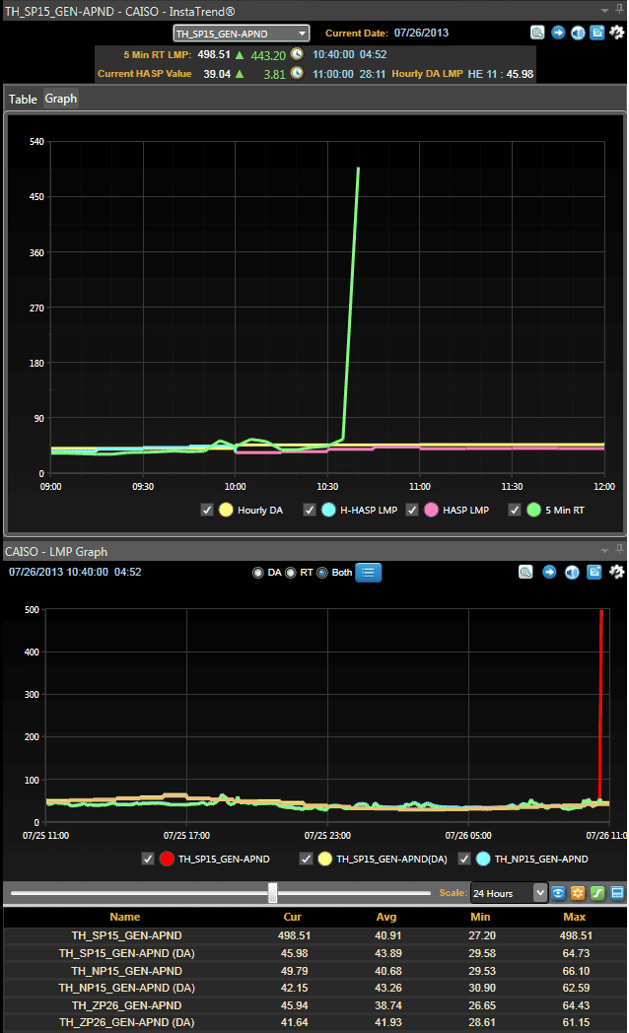The height and width of the screenshot is (1033, 629).
Task: Open the gear settings in LMP Graph panel
Action: [616, 572]
